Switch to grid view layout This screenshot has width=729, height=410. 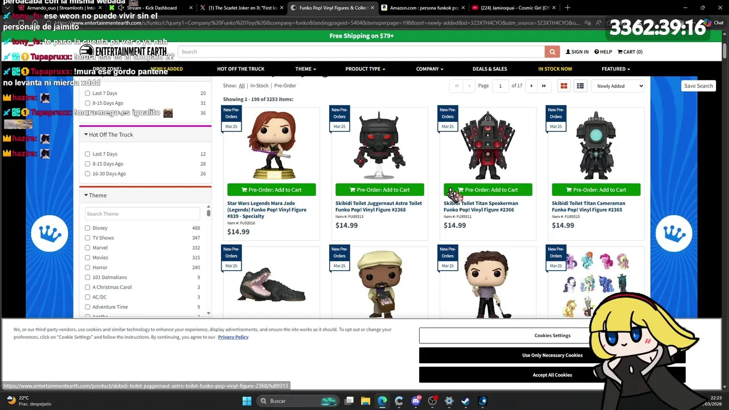[564, 86]
